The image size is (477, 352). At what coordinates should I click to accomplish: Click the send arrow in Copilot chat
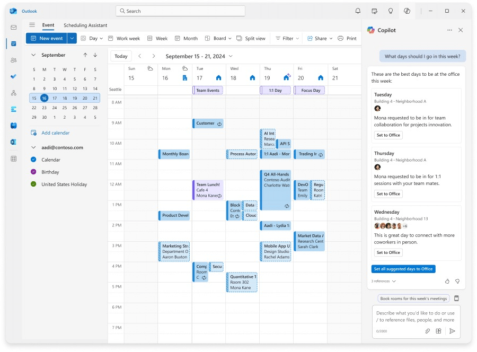452,331
